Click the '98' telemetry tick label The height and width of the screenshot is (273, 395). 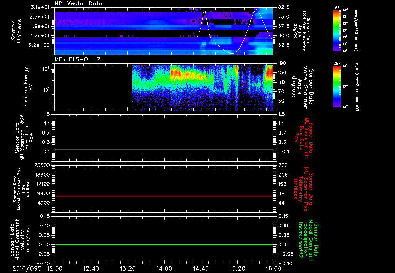(281, 194)
